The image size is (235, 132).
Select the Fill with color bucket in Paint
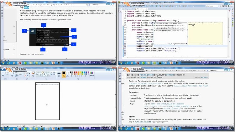click(x=27, y=73)
